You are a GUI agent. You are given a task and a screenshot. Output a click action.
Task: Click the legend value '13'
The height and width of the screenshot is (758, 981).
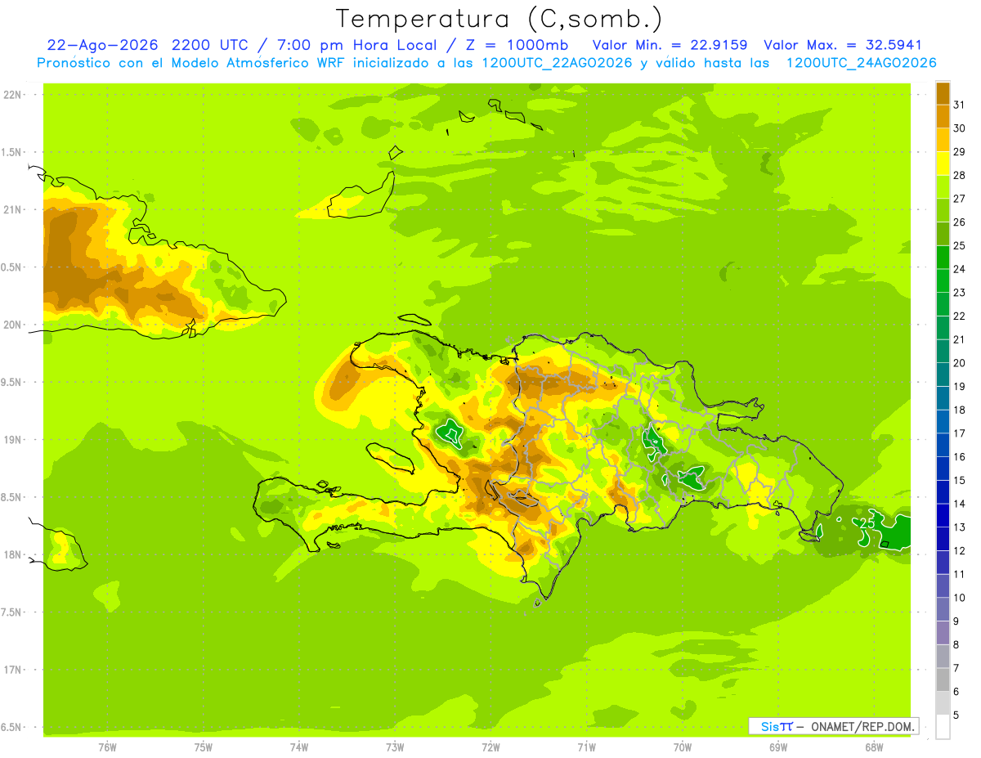click(959, 527)
